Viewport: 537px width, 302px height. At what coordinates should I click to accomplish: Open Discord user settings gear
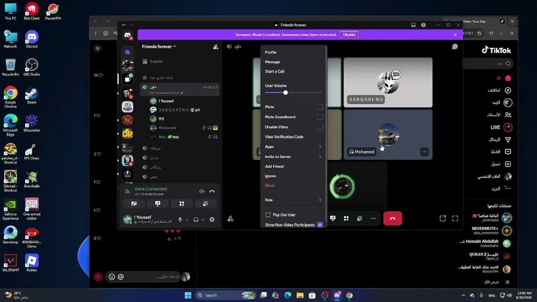click(212, 219)
